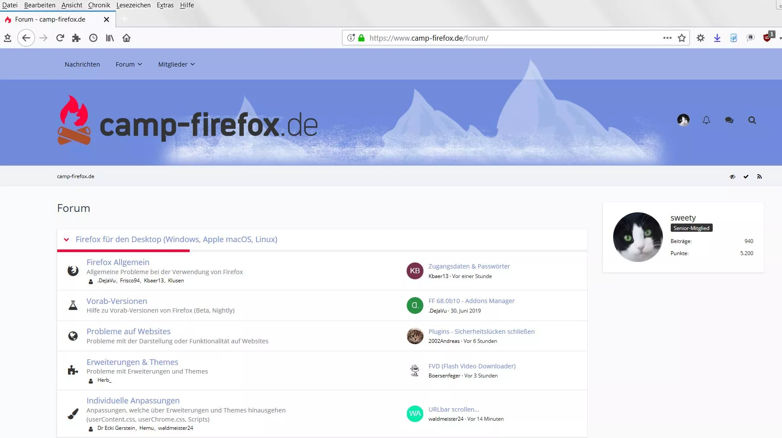Open the Probleme auf Websites forum
This screenshot has width=782, height=438.
pyautogui.click(x=129, y=331)
